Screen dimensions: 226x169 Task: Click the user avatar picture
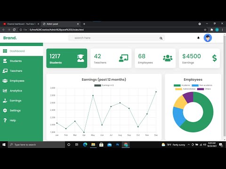tap(208, 38)
